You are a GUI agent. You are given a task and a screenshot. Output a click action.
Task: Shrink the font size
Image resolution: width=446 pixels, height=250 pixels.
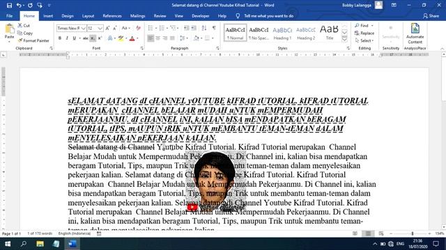click(x=114, y=28)
